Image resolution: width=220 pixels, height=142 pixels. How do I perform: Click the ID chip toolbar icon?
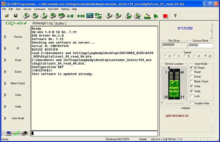[x=53, y=16]
